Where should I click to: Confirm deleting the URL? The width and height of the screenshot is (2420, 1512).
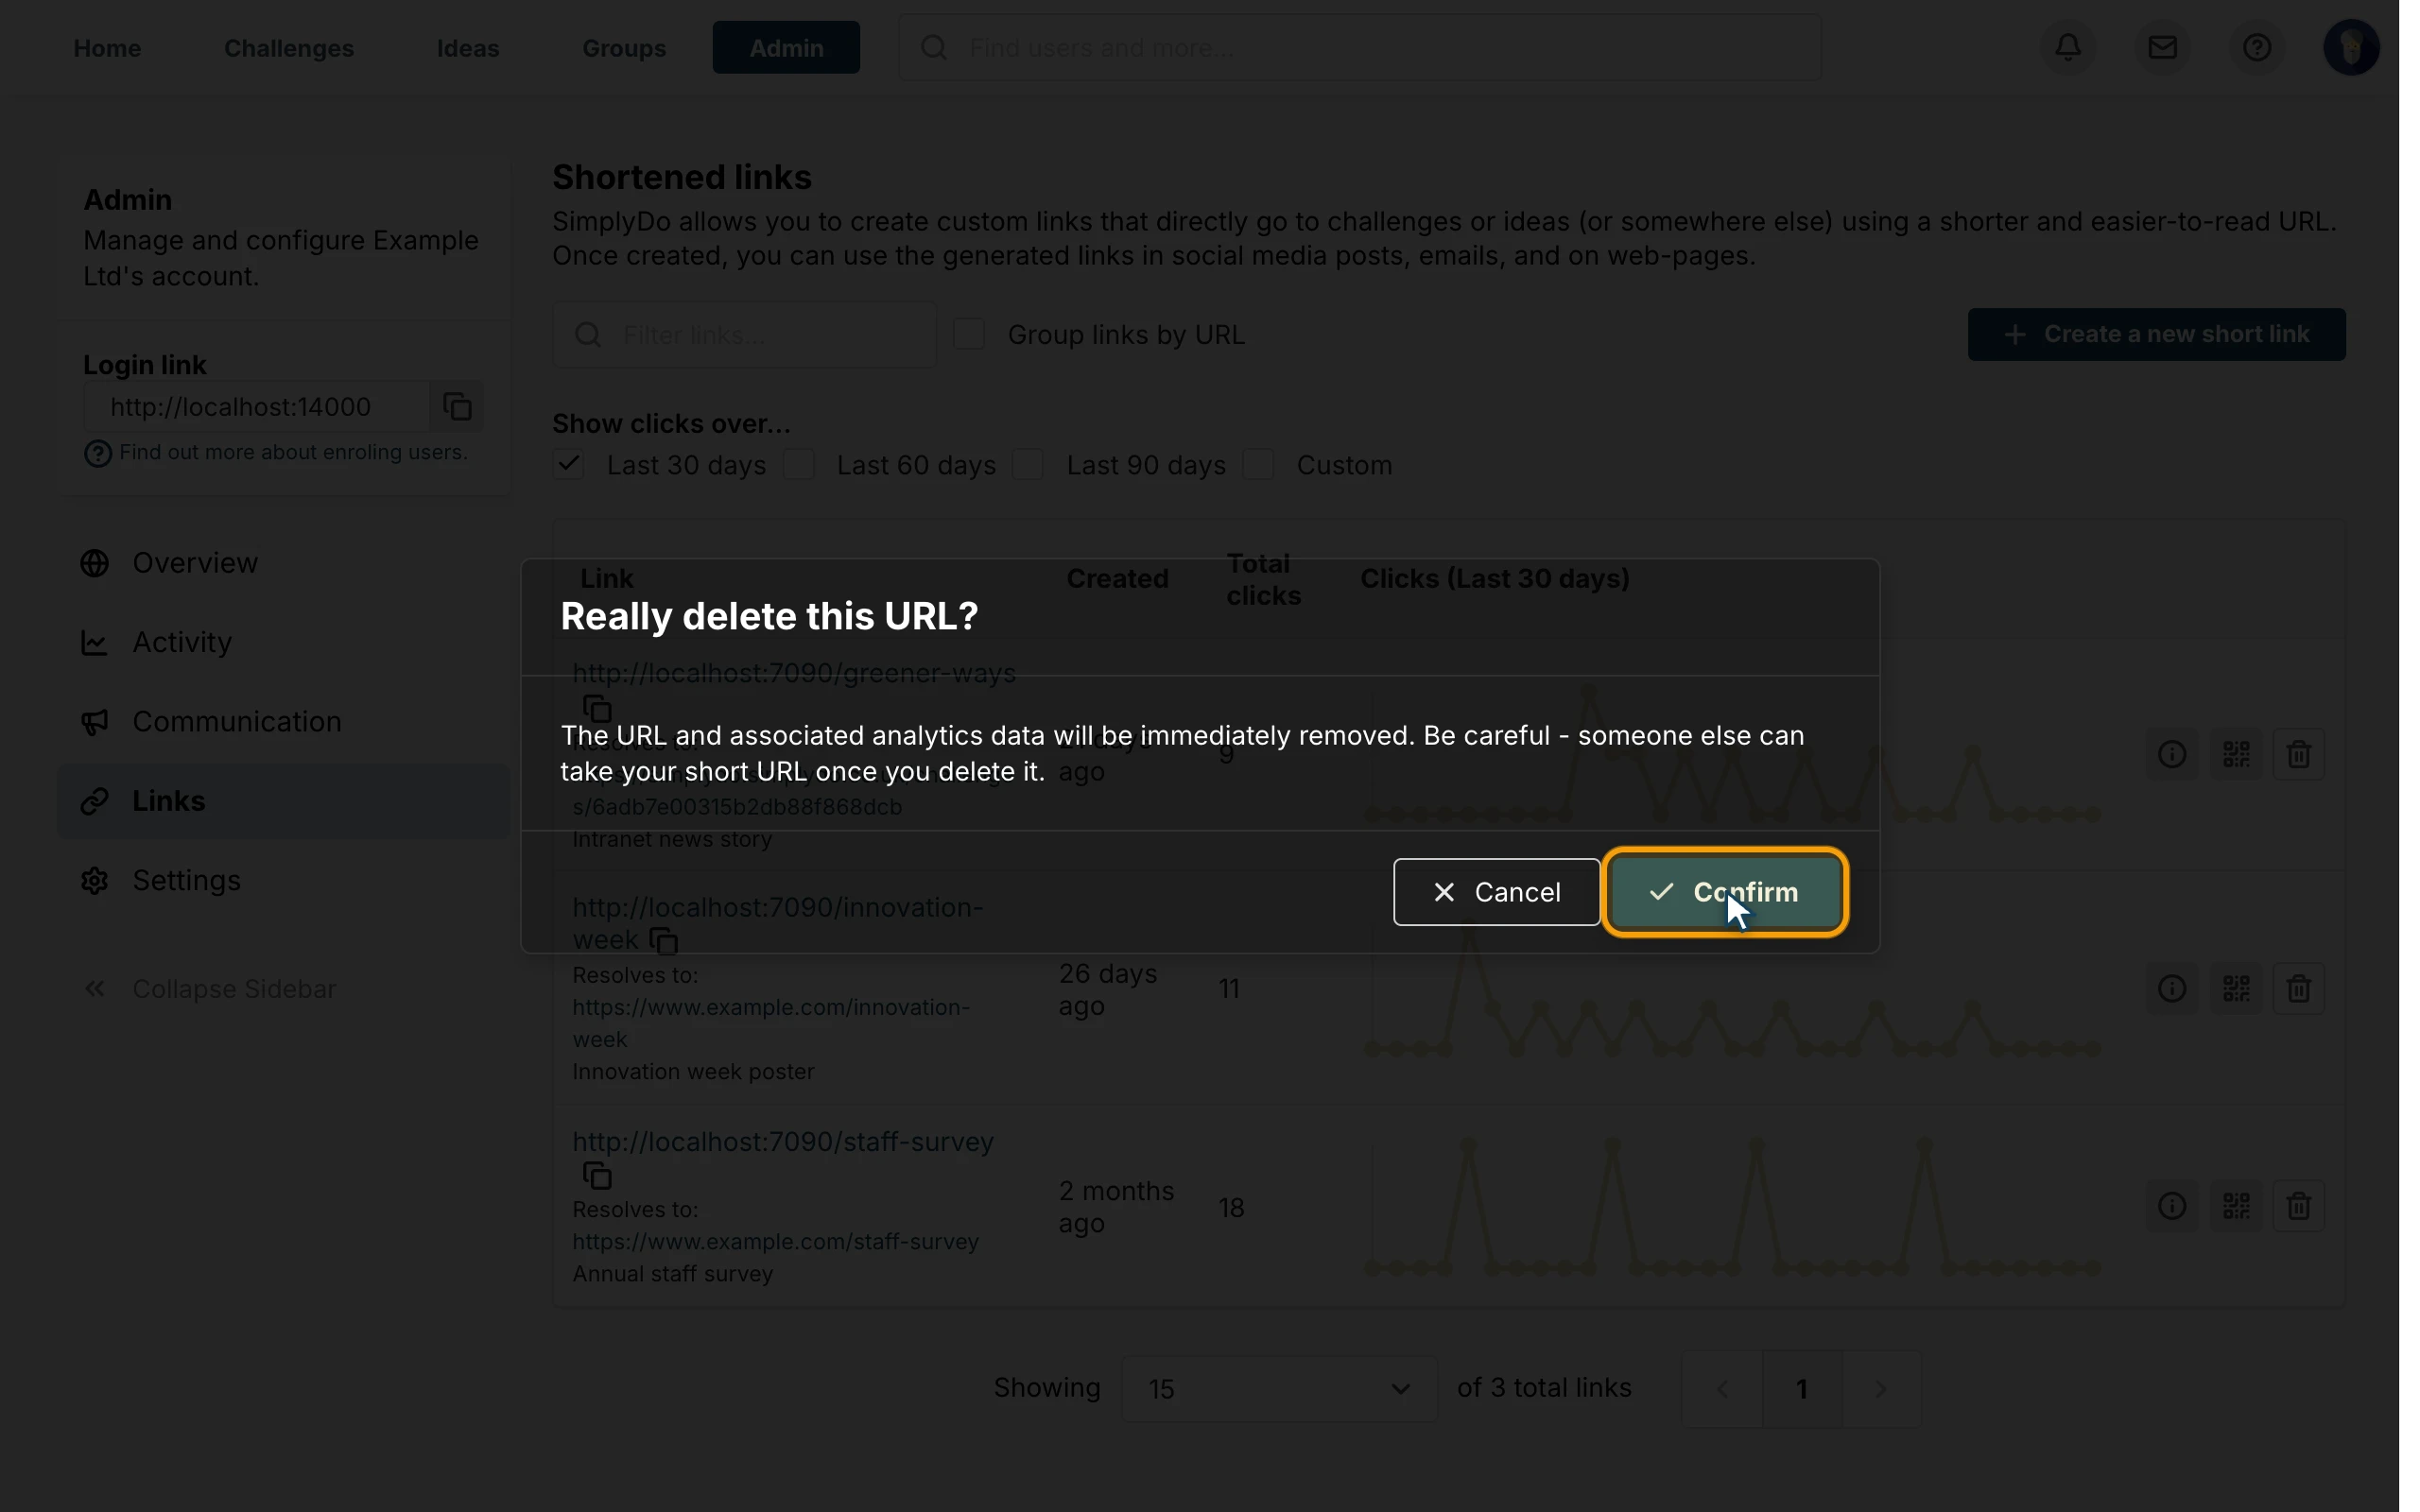tap(1724, 892)
